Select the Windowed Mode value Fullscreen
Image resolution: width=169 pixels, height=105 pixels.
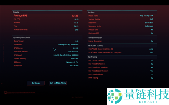pyautogui.click(x=149, y=26)
